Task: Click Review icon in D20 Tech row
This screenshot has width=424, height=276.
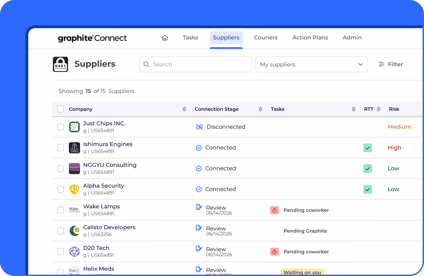Action: click(x=199, y=249)
